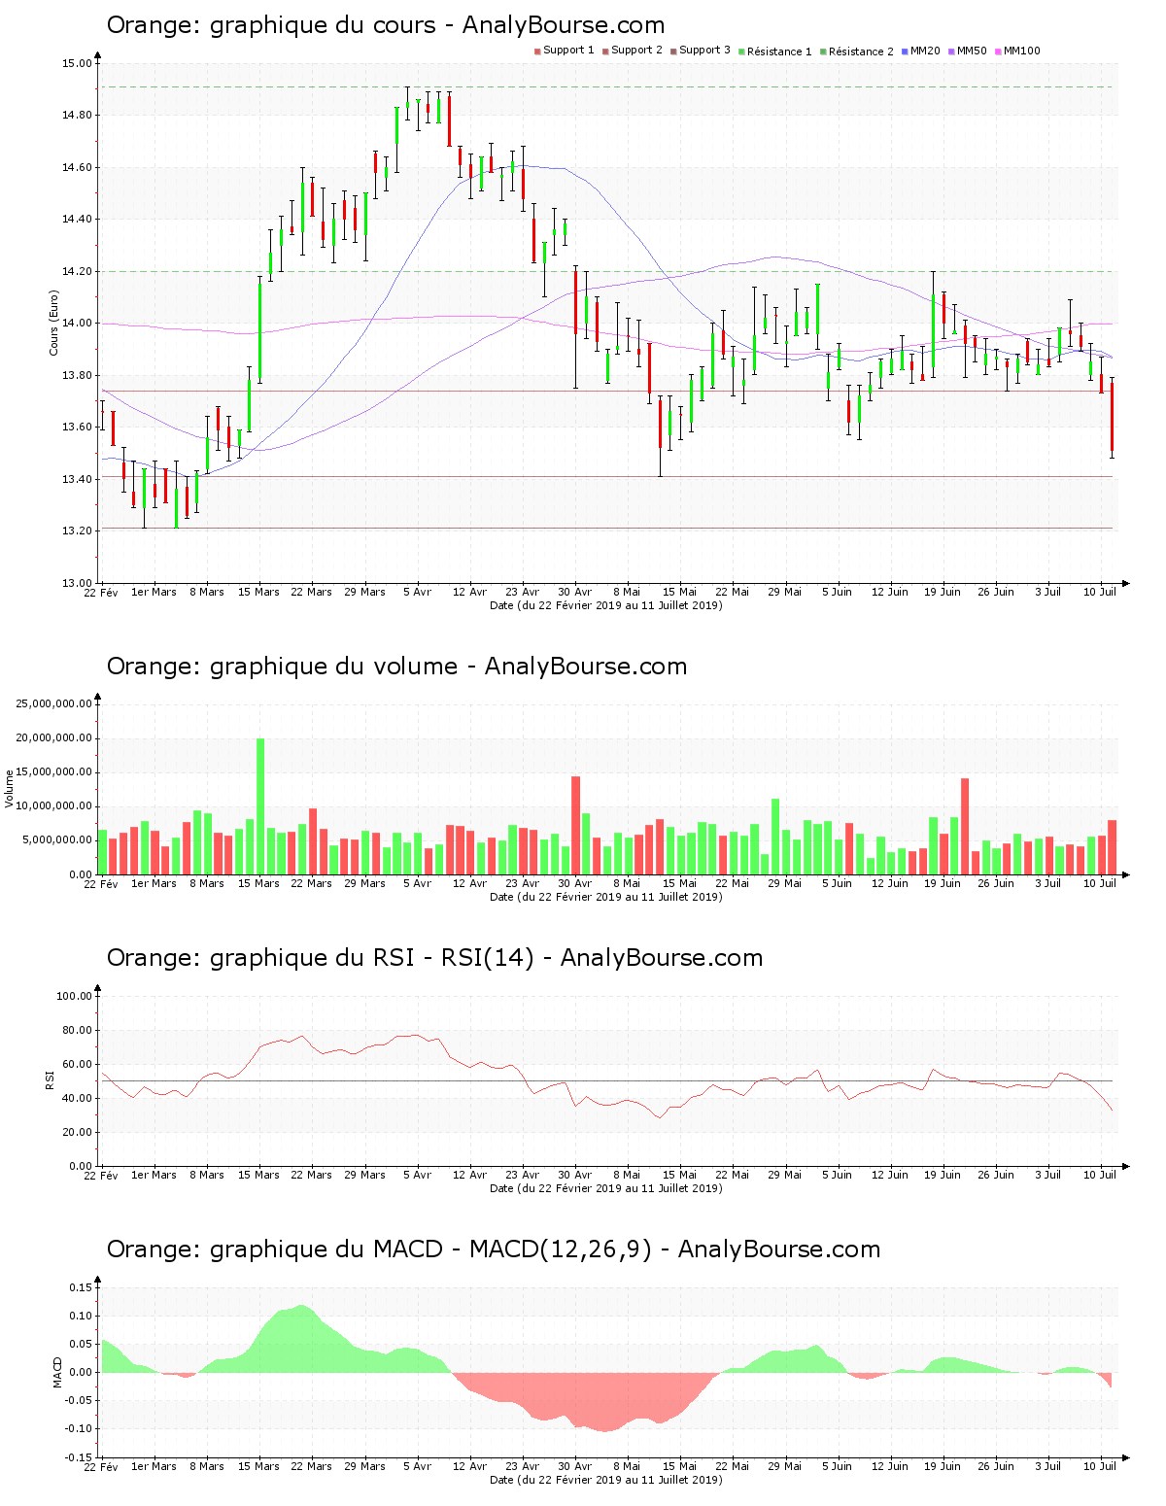The image size is (1166, 1506).
Task: Click the 25,000,000.00 volume axis value
Action: pos(54,704)
